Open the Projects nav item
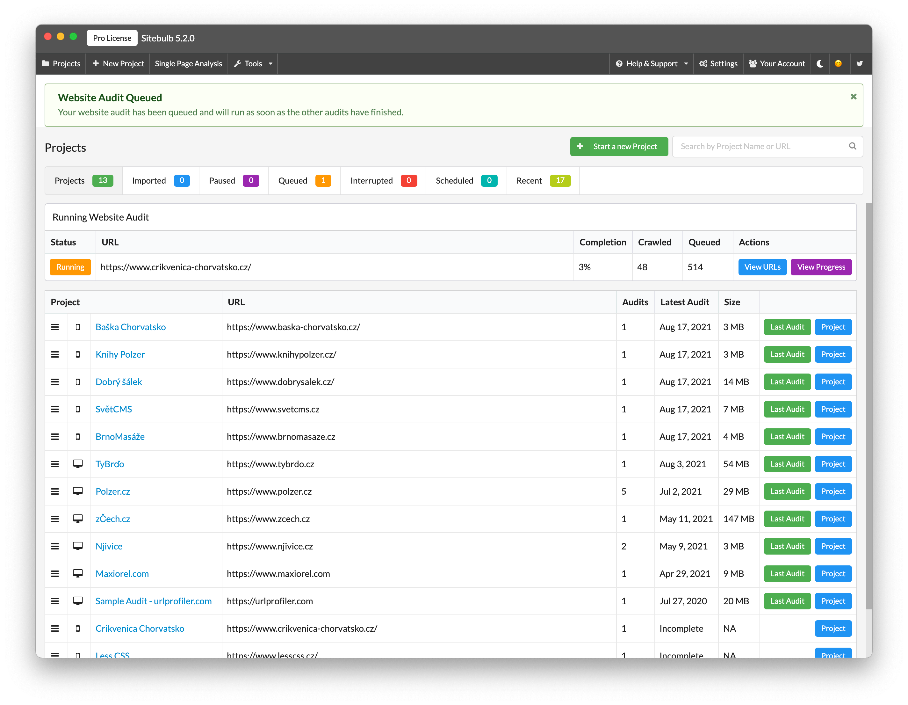The height and width of the screenshot is (705, 908). pyautogui.click(x=61, y=64)
